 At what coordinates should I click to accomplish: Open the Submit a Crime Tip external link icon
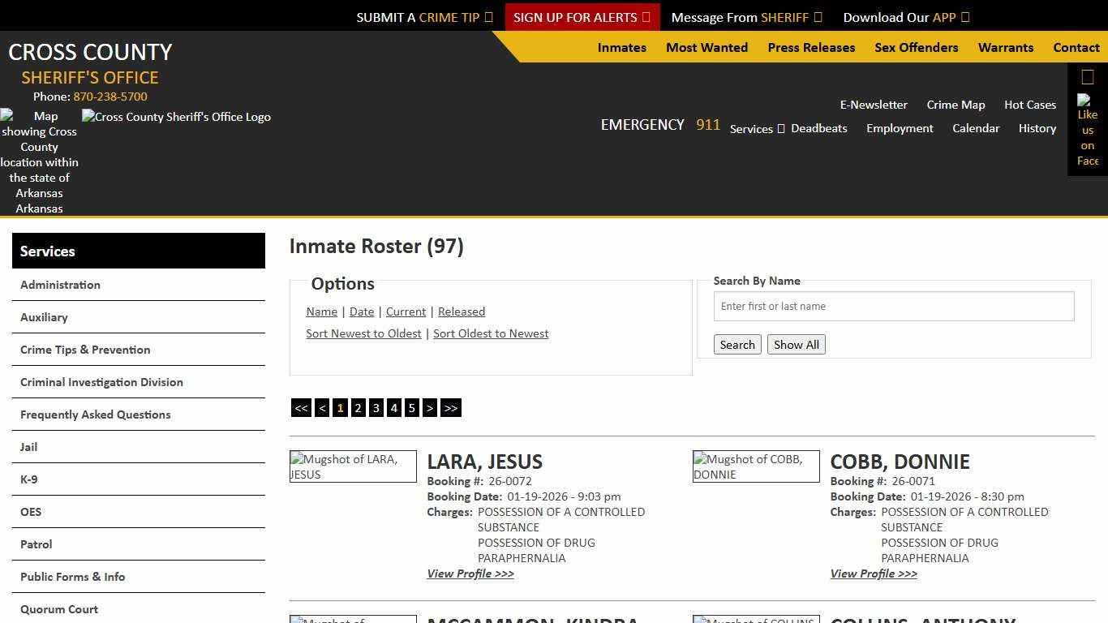[488, 16]
